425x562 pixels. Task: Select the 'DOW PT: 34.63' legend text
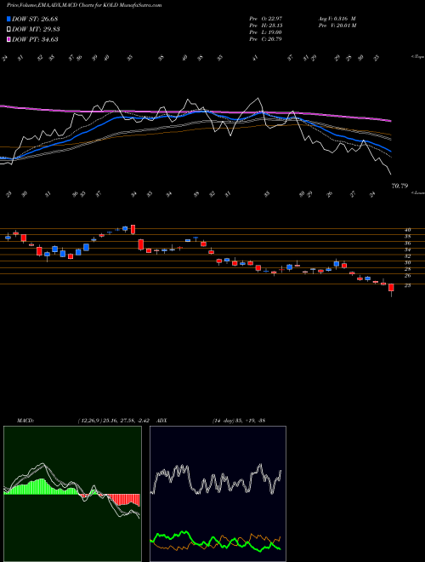(35, 39)
